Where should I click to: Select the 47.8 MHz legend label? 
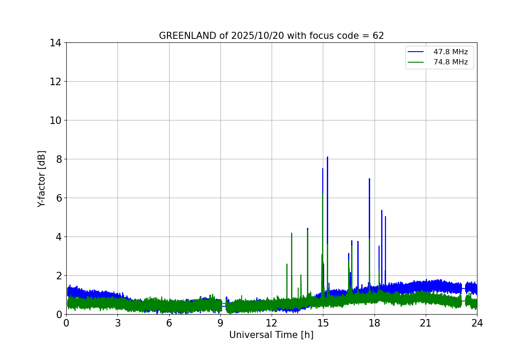(450, 52)
